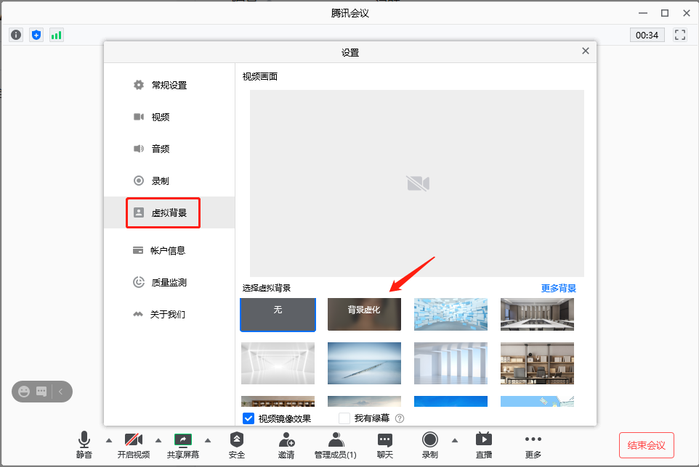This screenshot has height=467, width=699.
Task: Expand recording options arrow beside 录制
Action: tap(454, 439)
